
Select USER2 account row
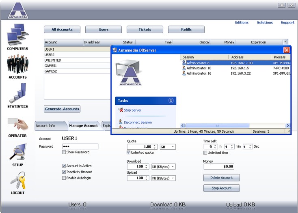click(x=77, y=55)
